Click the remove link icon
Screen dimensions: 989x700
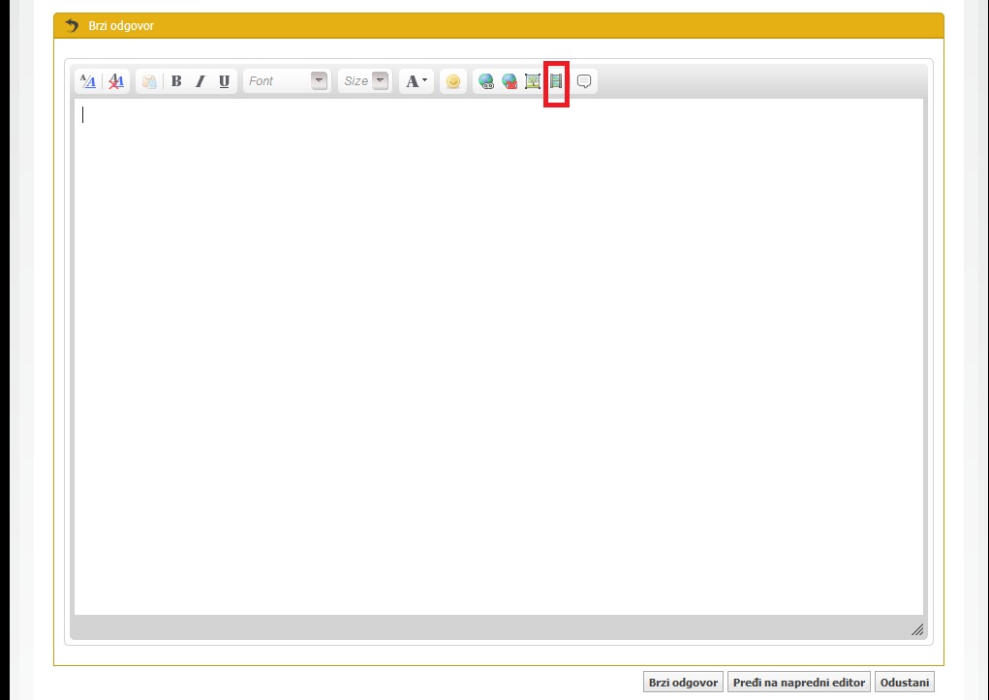point(510,81)
